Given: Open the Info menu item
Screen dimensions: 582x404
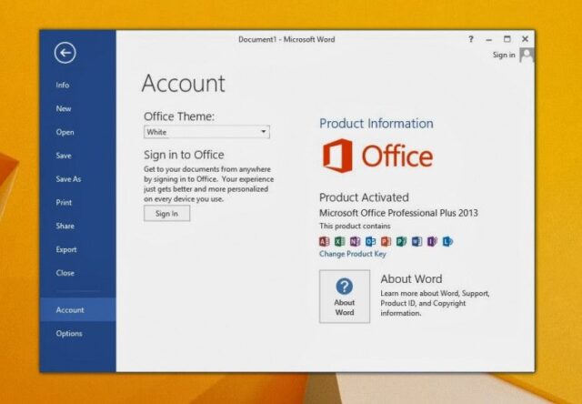Looking at the screenshot, I should pyautogui.click(x=63, y=86).
